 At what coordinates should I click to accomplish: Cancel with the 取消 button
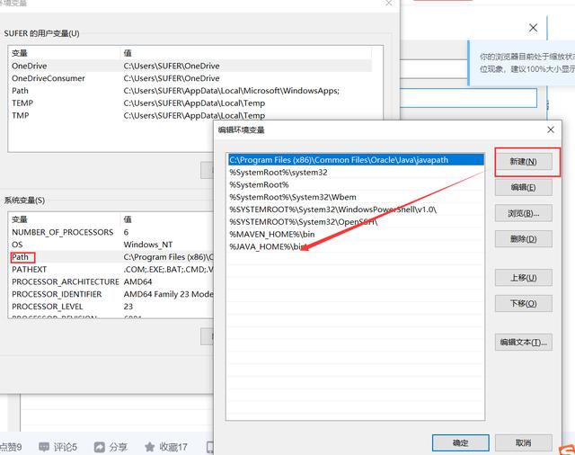pyautogui.click(x=523, y=443)
